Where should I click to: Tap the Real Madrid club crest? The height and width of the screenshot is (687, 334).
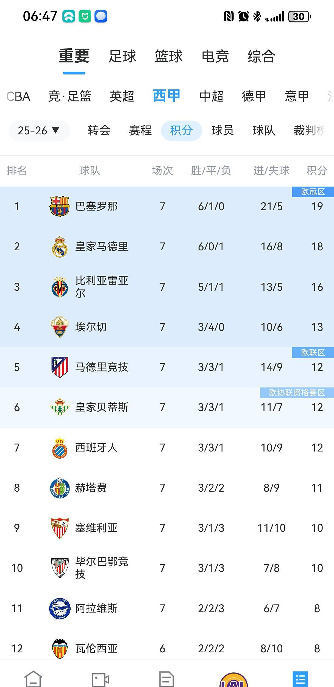click(60, 247)
